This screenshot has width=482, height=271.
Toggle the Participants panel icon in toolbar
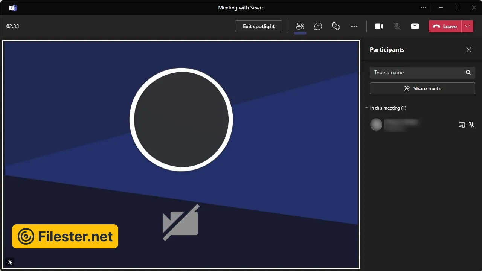[300, 26]
